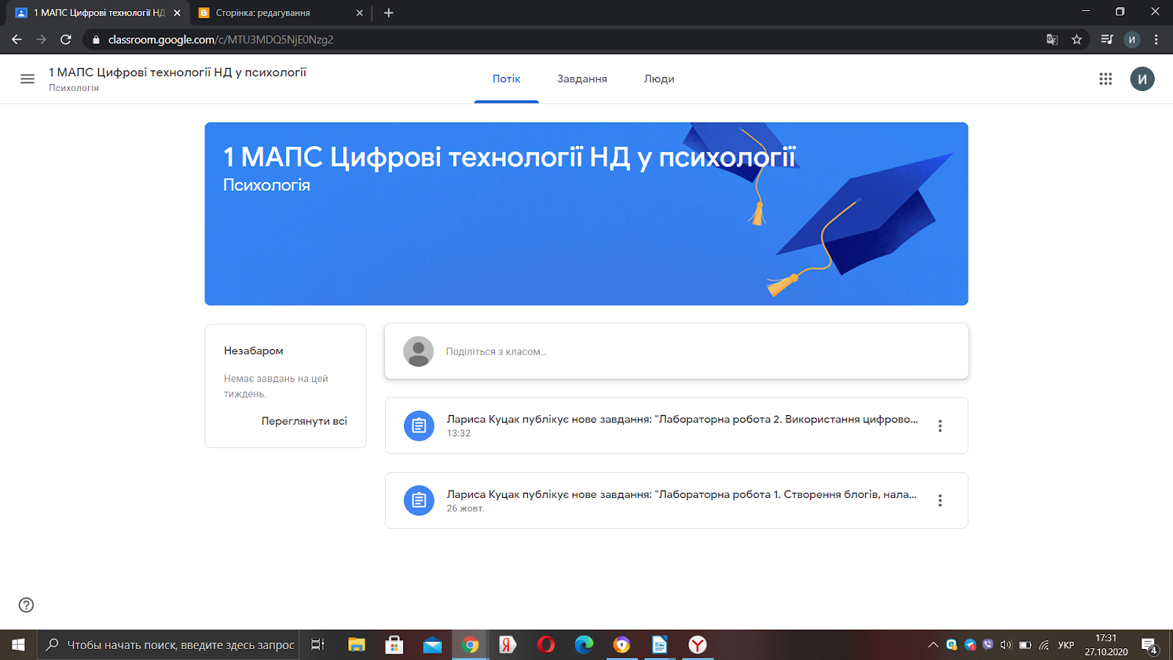The height and width of the screenshot is (660, 1173).
Task: Open File Explorer from taskbar
Action: tap(356, 645)
